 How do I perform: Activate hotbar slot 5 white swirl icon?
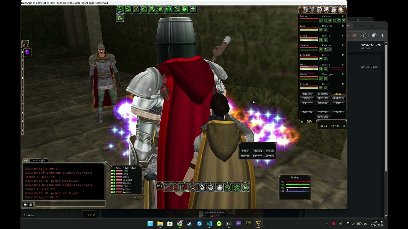point(202,188)
